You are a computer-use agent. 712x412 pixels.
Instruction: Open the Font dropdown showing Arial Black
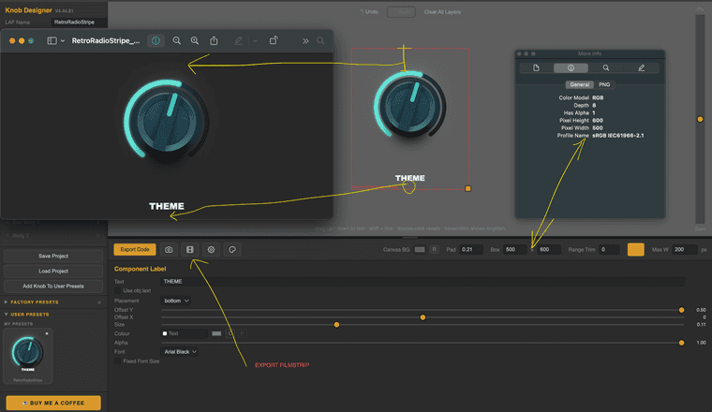click(180, 352)
